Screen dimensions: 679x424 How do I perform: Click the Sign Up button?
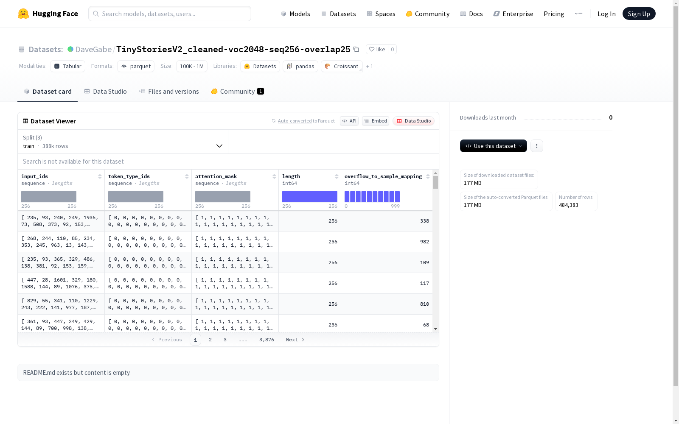639,14
